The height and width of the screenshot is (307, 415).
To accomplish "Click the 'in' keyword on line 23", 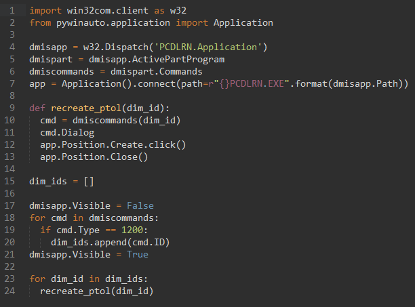I will coord(94,279).
